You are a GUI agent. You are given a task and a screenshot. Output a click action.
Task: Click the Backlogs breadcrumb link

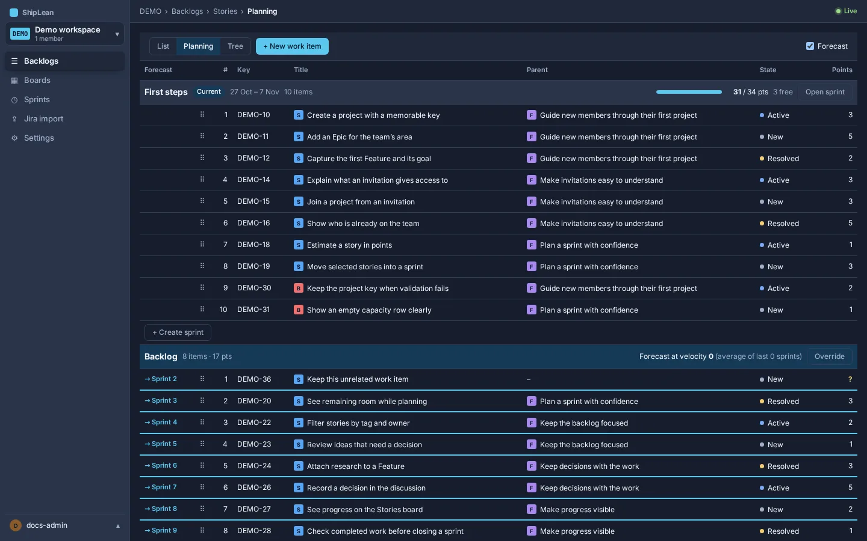[187, 11]
